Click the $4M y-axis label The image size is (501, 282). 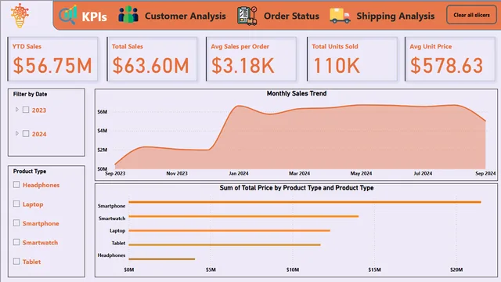(x=103, y=131)
